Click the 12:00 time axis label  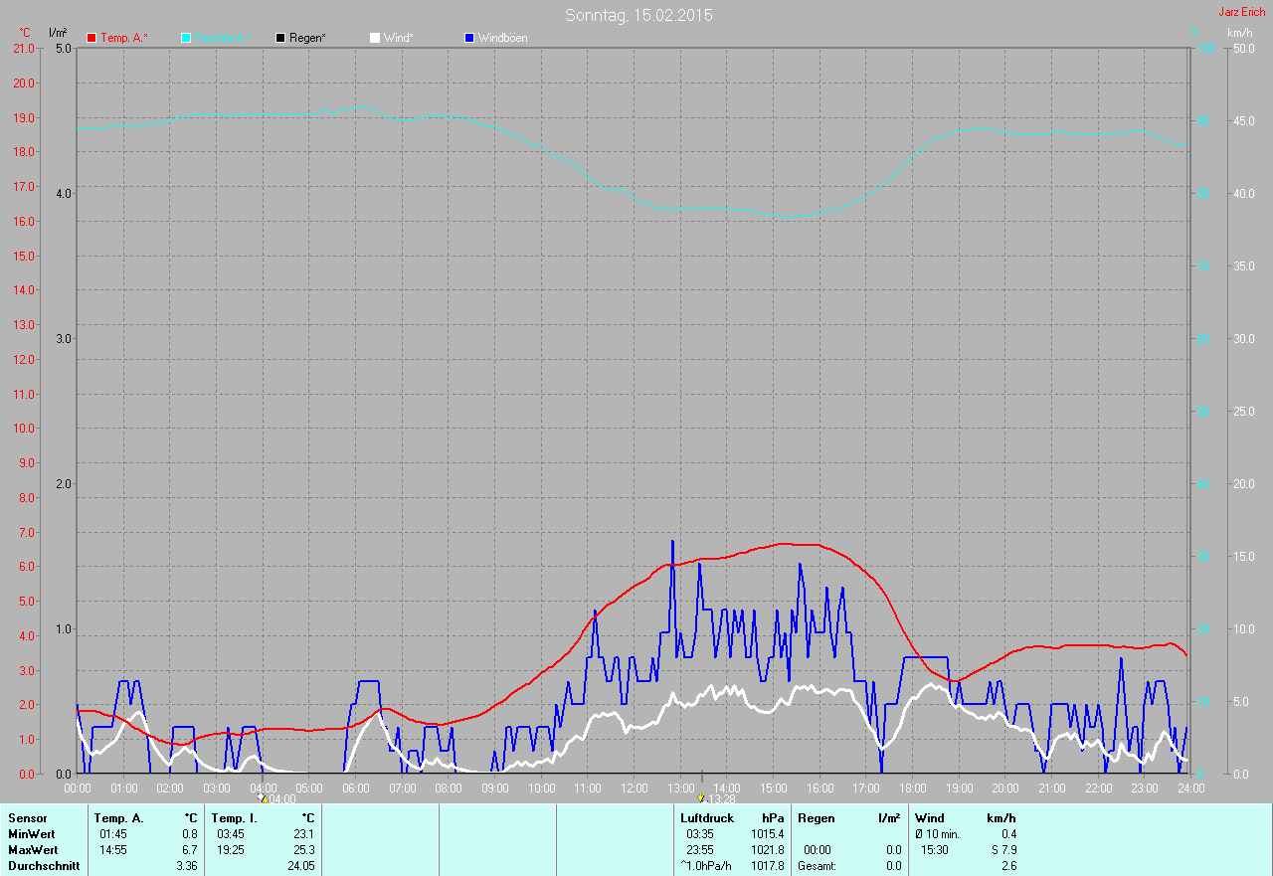[x=634, y=788]
